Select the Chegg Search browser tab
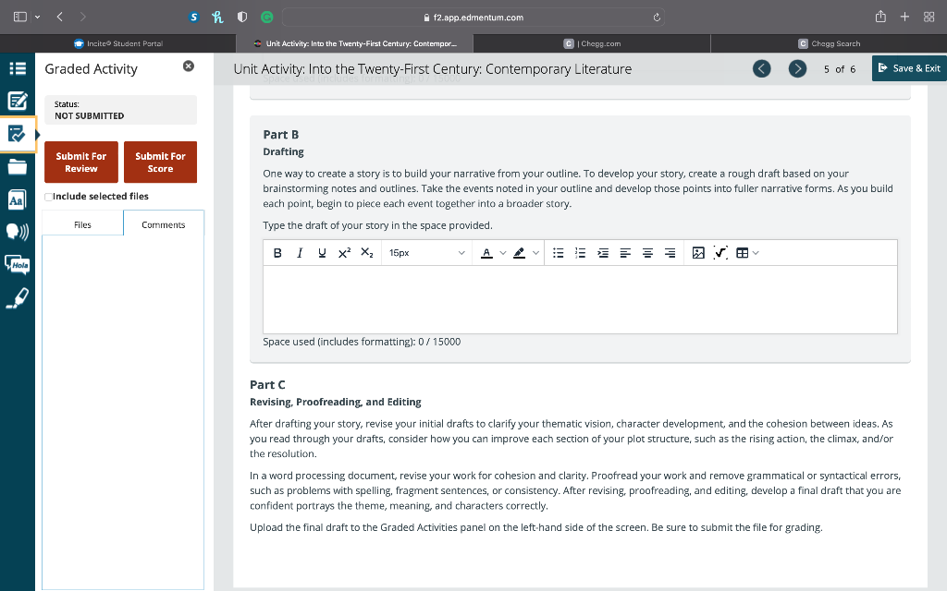The height and width of the screenshot is (591, 947). point(828,43)
